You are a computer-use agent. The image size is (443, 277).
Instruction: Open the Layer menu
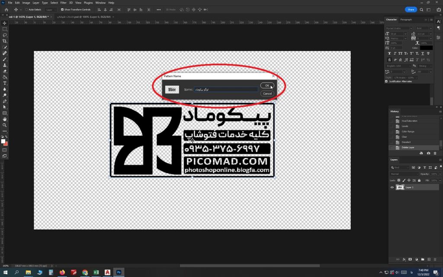coord(36,3)
